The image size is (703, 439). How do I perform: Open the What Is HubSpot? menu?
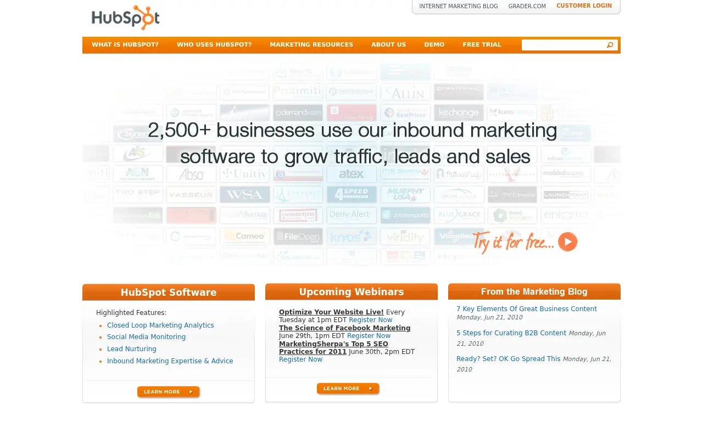pos(125,45)
